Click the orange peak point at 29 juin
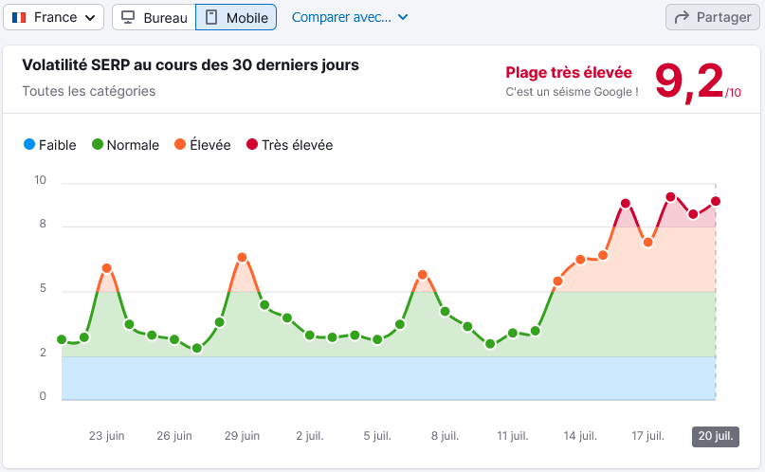The height and width of the screenshot is (472, 765). click(x=242, y=258)
